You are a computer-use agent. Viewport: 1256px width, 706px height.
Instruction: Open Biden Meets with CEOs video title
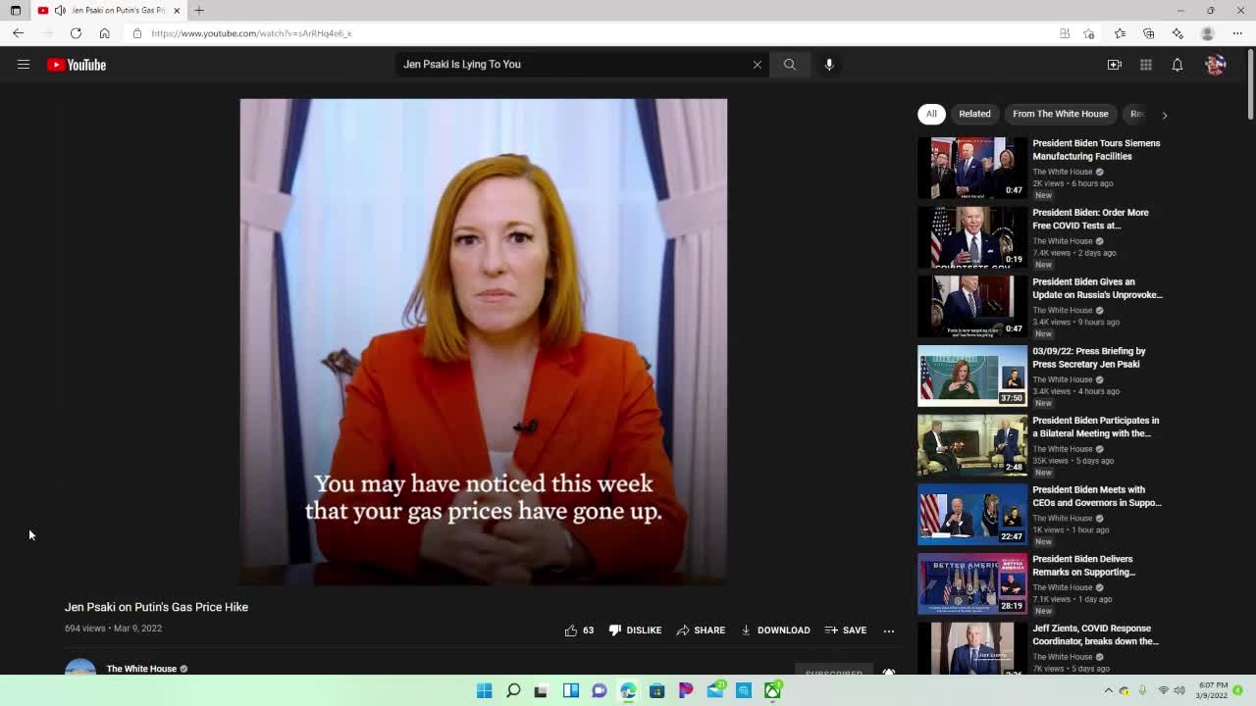click(1096, 496)
